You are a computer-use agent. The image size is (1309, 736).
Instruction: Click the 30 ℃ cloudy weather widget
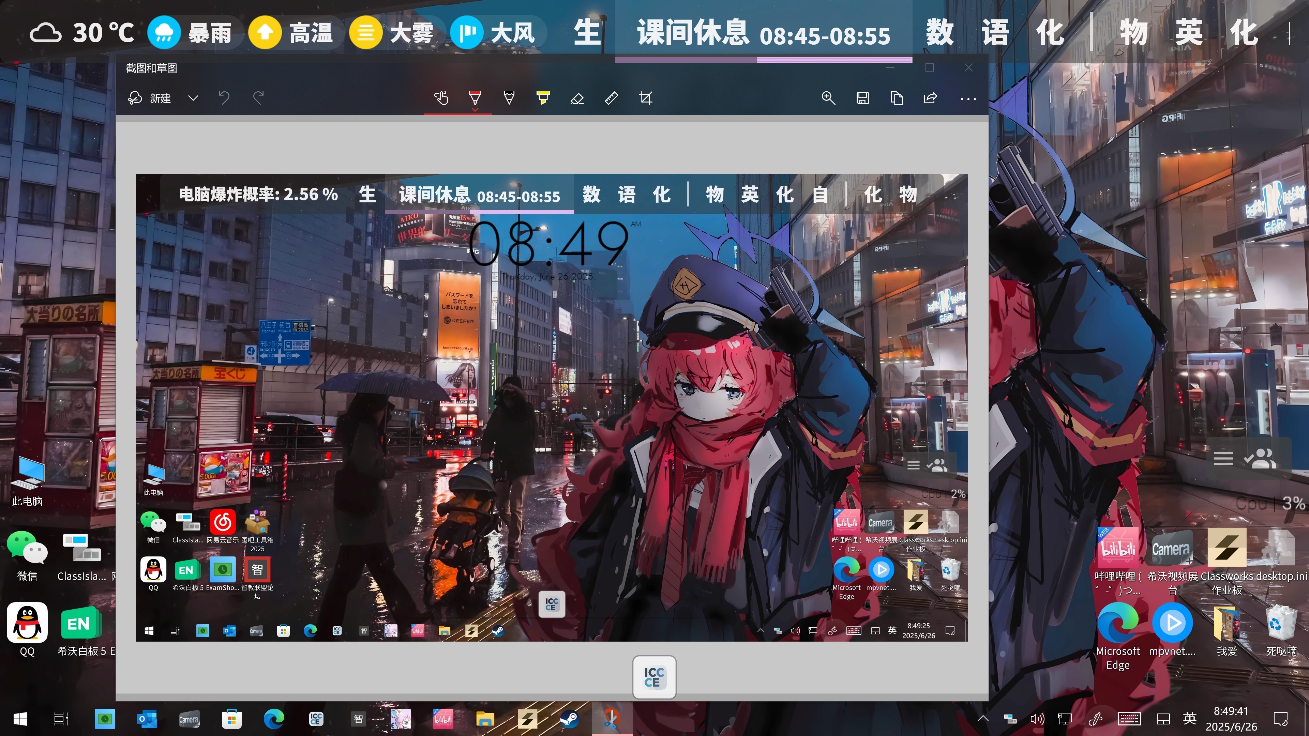(82, 33)
